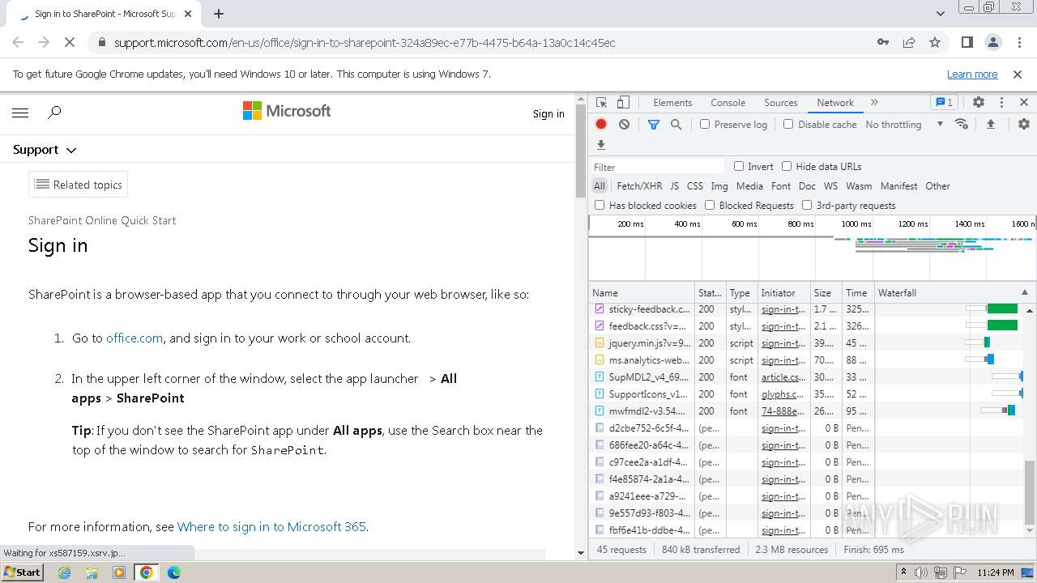Export HAR file with download arrow
Screen dimensions: 1037x583
click(601, 145)
